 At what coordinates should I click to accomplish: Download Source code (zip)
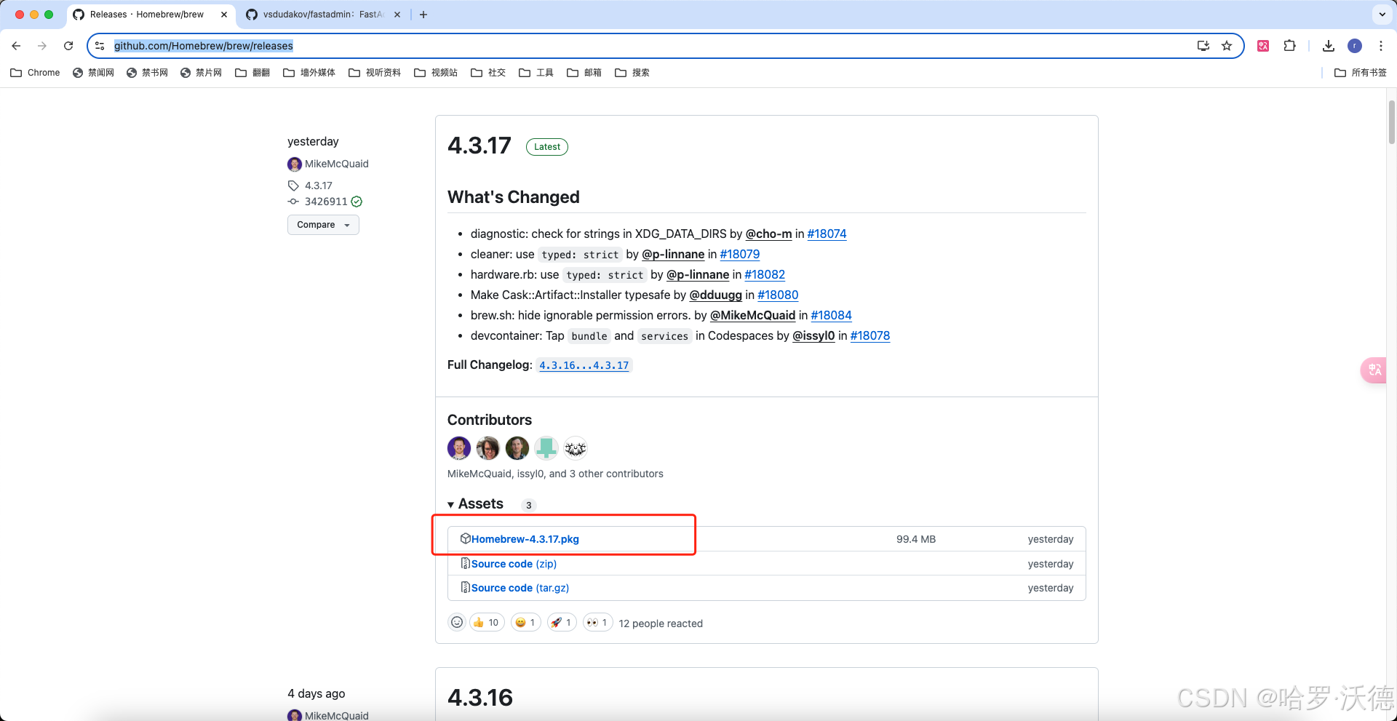(x=514, y=564)
